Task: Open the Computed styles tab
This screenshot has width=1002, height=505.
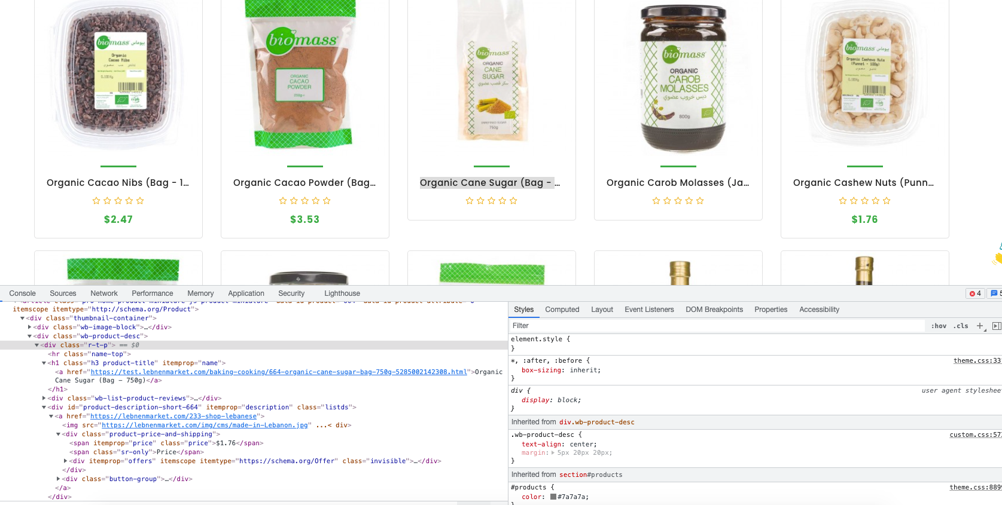Action: (x=562, y=310)
